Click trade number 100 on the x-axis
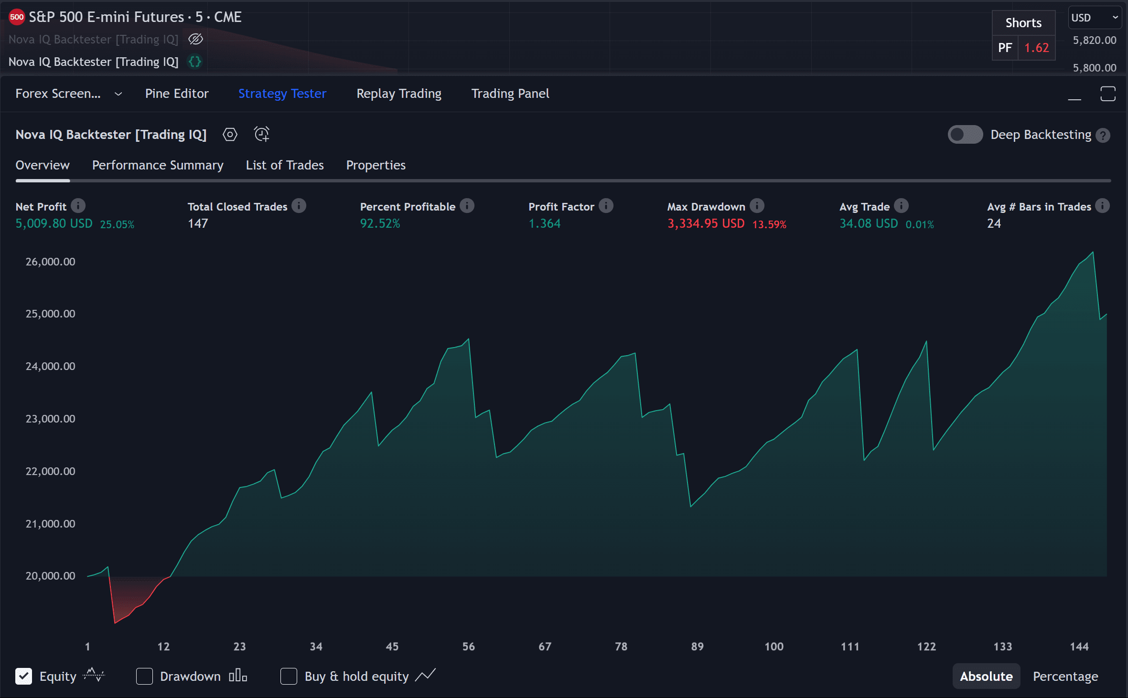 tap(773, 646)
